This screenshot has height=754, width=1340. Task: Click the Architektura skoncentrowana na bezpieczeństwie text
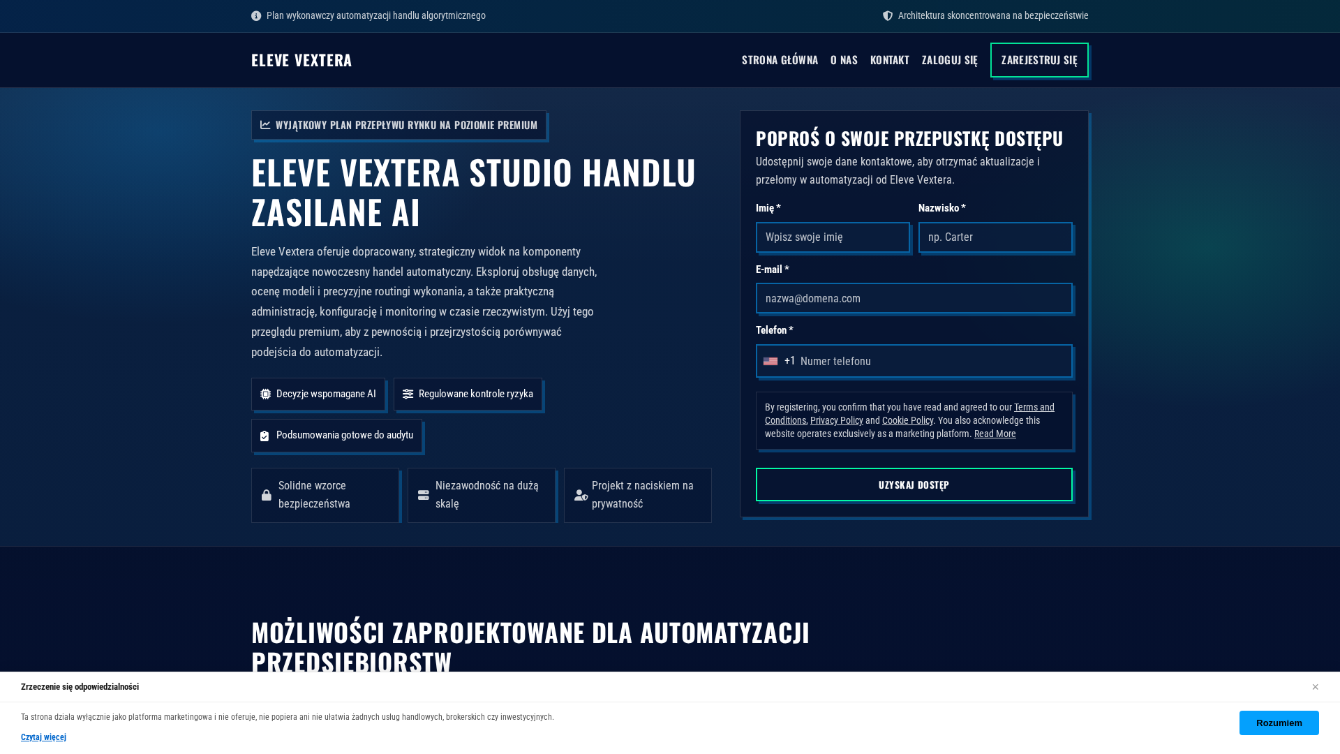point(992,15)
